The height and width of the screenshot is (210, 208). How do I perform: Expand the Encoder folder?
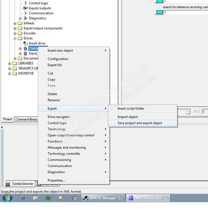point(15,33)
